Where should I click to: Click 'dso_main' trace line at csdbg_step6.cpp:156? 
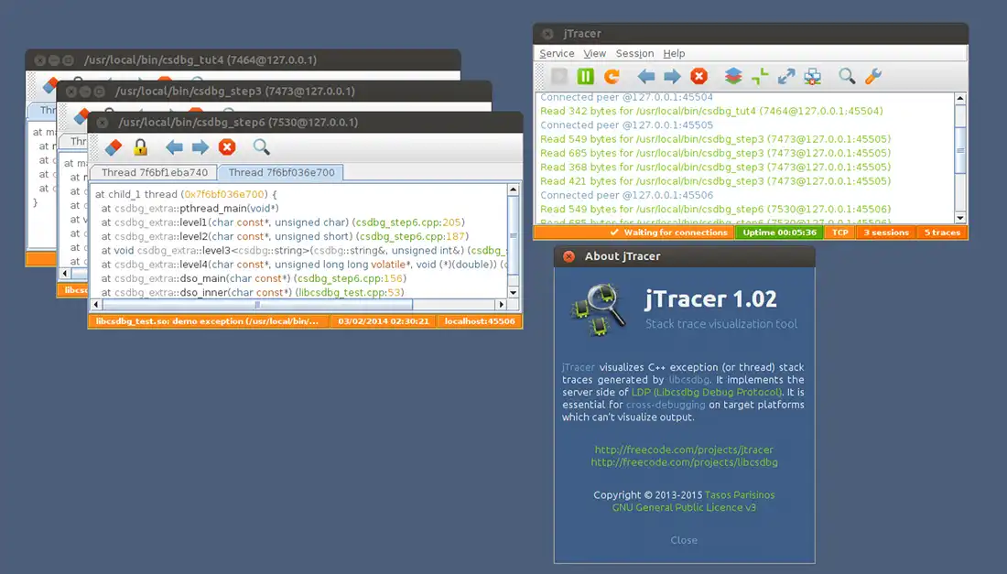[x=254, y=278]
